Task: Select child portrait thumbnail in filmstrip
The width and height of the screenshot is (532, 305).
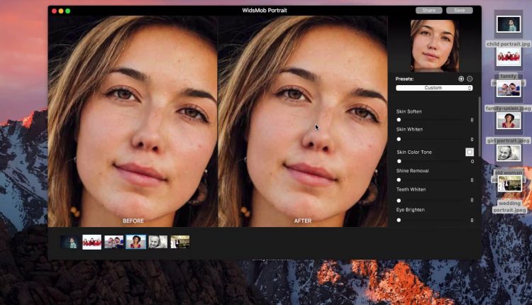Action: pos(70,243)
